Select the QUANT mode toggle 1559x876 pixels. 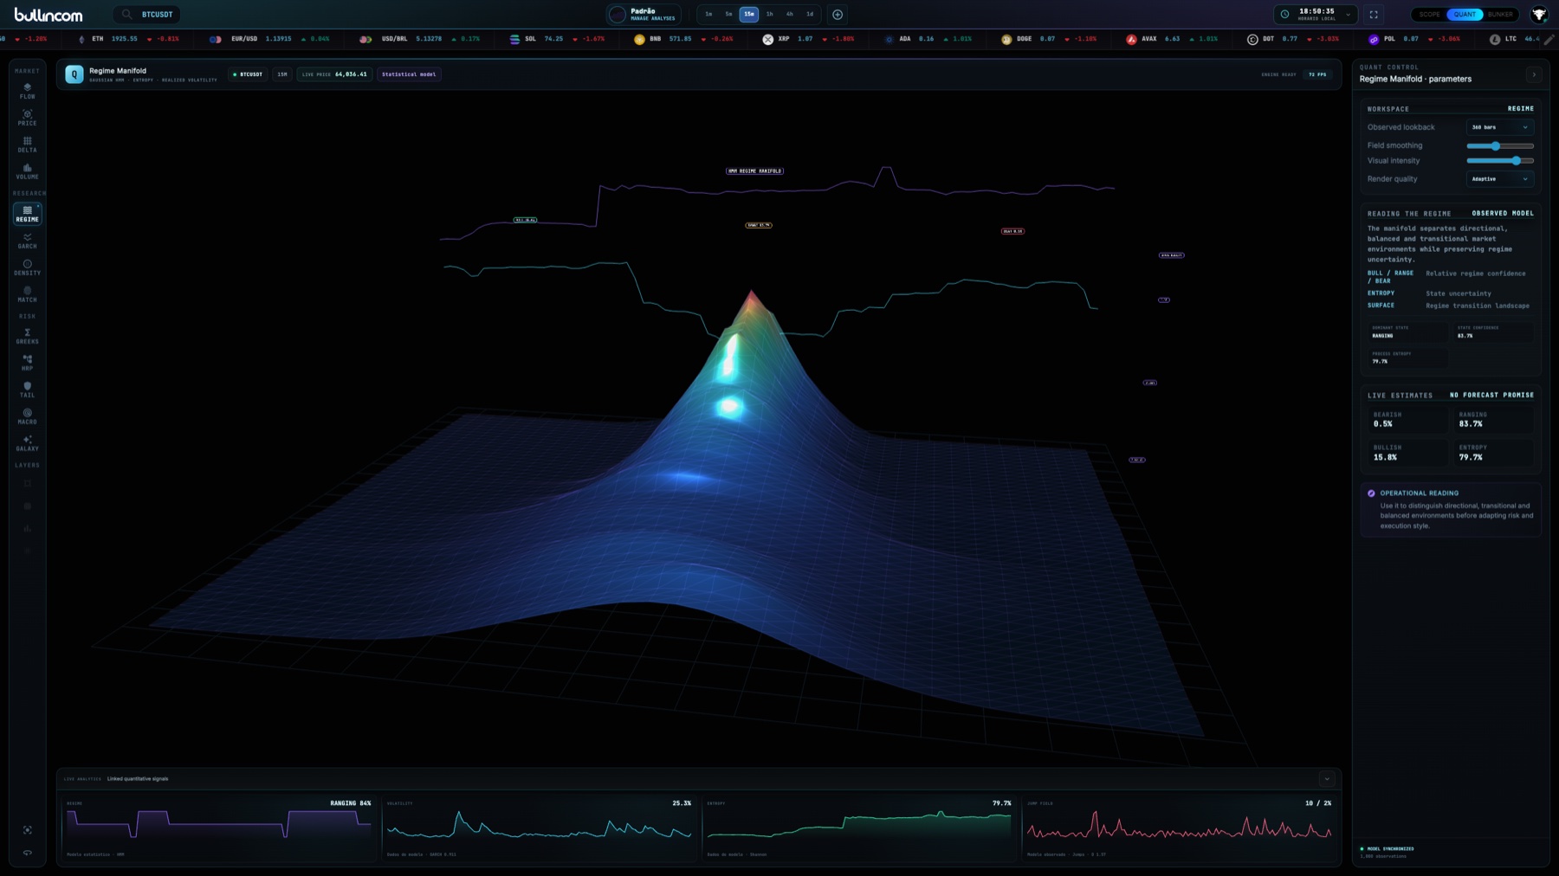coord(1465,15)
